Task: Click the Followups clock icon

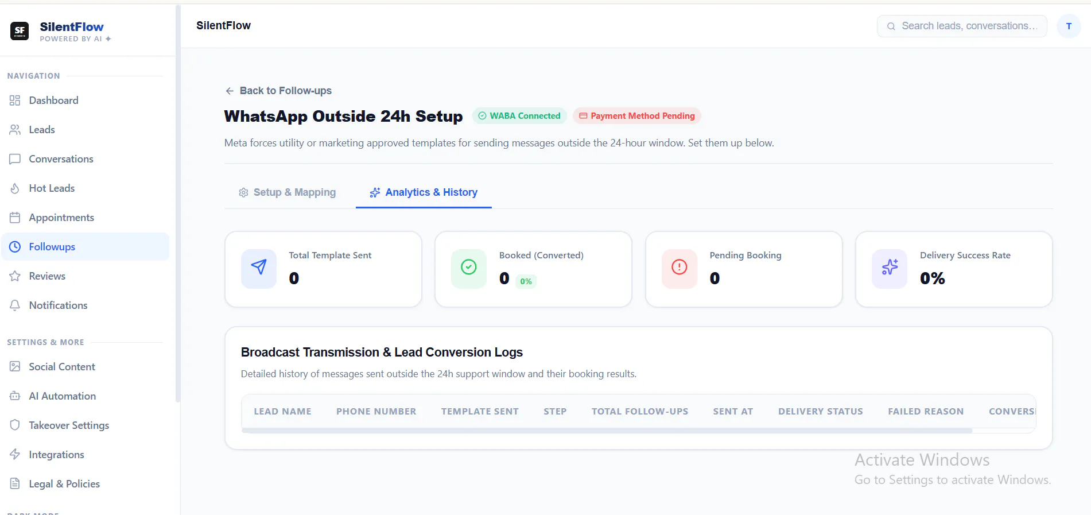Action: pos(15,247)
